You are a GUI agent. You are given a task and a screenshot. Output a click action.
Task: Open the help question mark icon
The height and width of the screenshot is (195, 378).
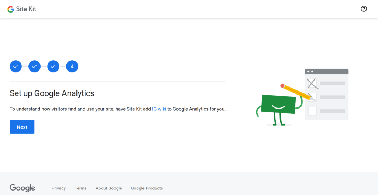point(364,9)
